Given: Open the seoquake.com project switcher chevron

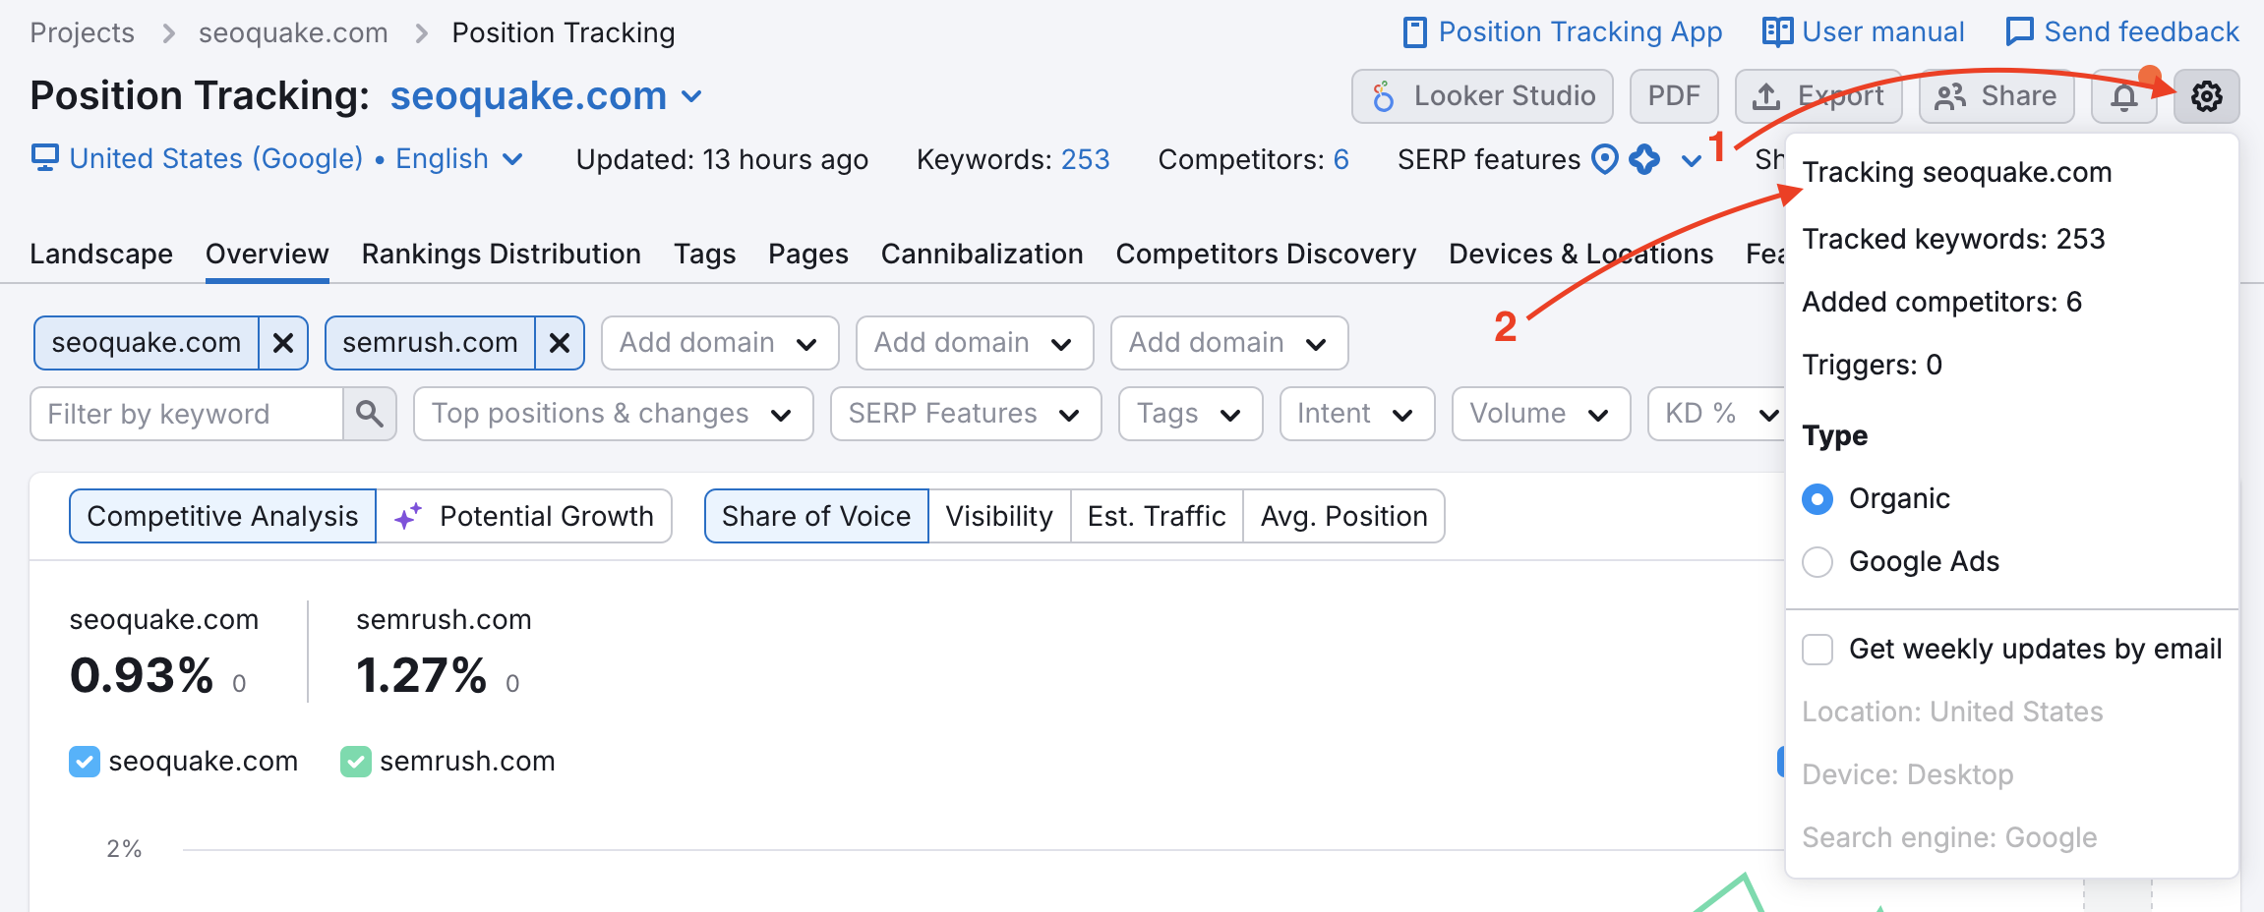Looking at the screenshot, I should tap(692, 96).
